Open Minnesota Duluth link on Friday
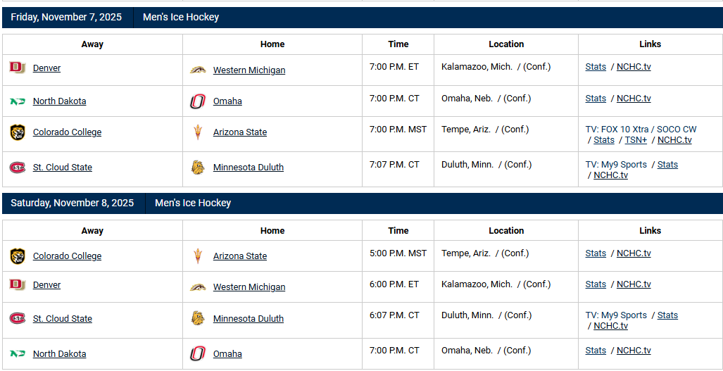723x371 pixels. [248, 168]
